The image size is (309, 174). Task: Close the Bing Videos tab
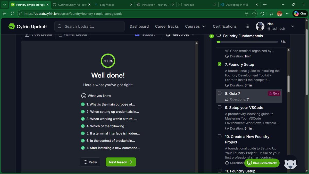coord(131,5)
